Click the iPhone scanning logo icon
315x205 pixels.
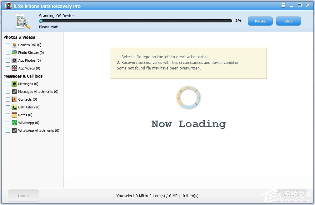click(x=22, y=20)
